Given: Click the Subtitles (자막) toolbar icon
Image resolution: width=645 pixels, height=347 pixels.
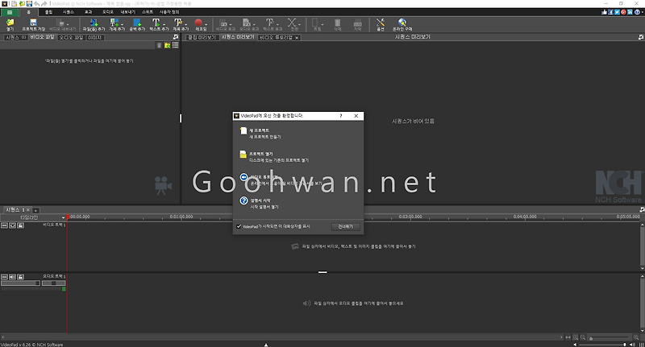Looking at the screenshot, I should 358,24.
